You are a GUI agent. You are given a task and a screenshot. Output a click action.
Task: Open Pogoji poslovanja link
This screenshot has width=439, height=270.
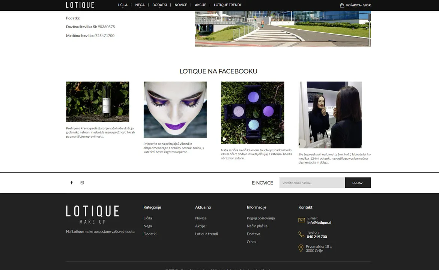(x=261, y=218)
